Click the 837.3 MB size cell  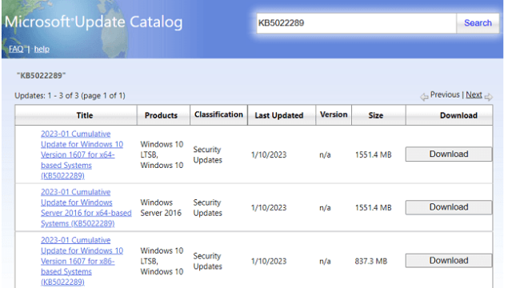[371, 262]
